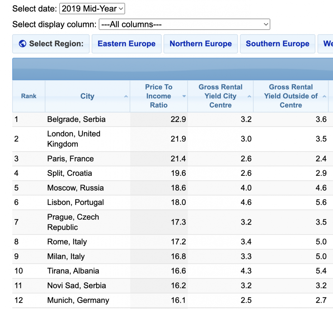Click sort arrow in Gross Rental Yield Outside of Centre header
The width and height of the screenshot is (333, 309).
[x=324, y=97]
